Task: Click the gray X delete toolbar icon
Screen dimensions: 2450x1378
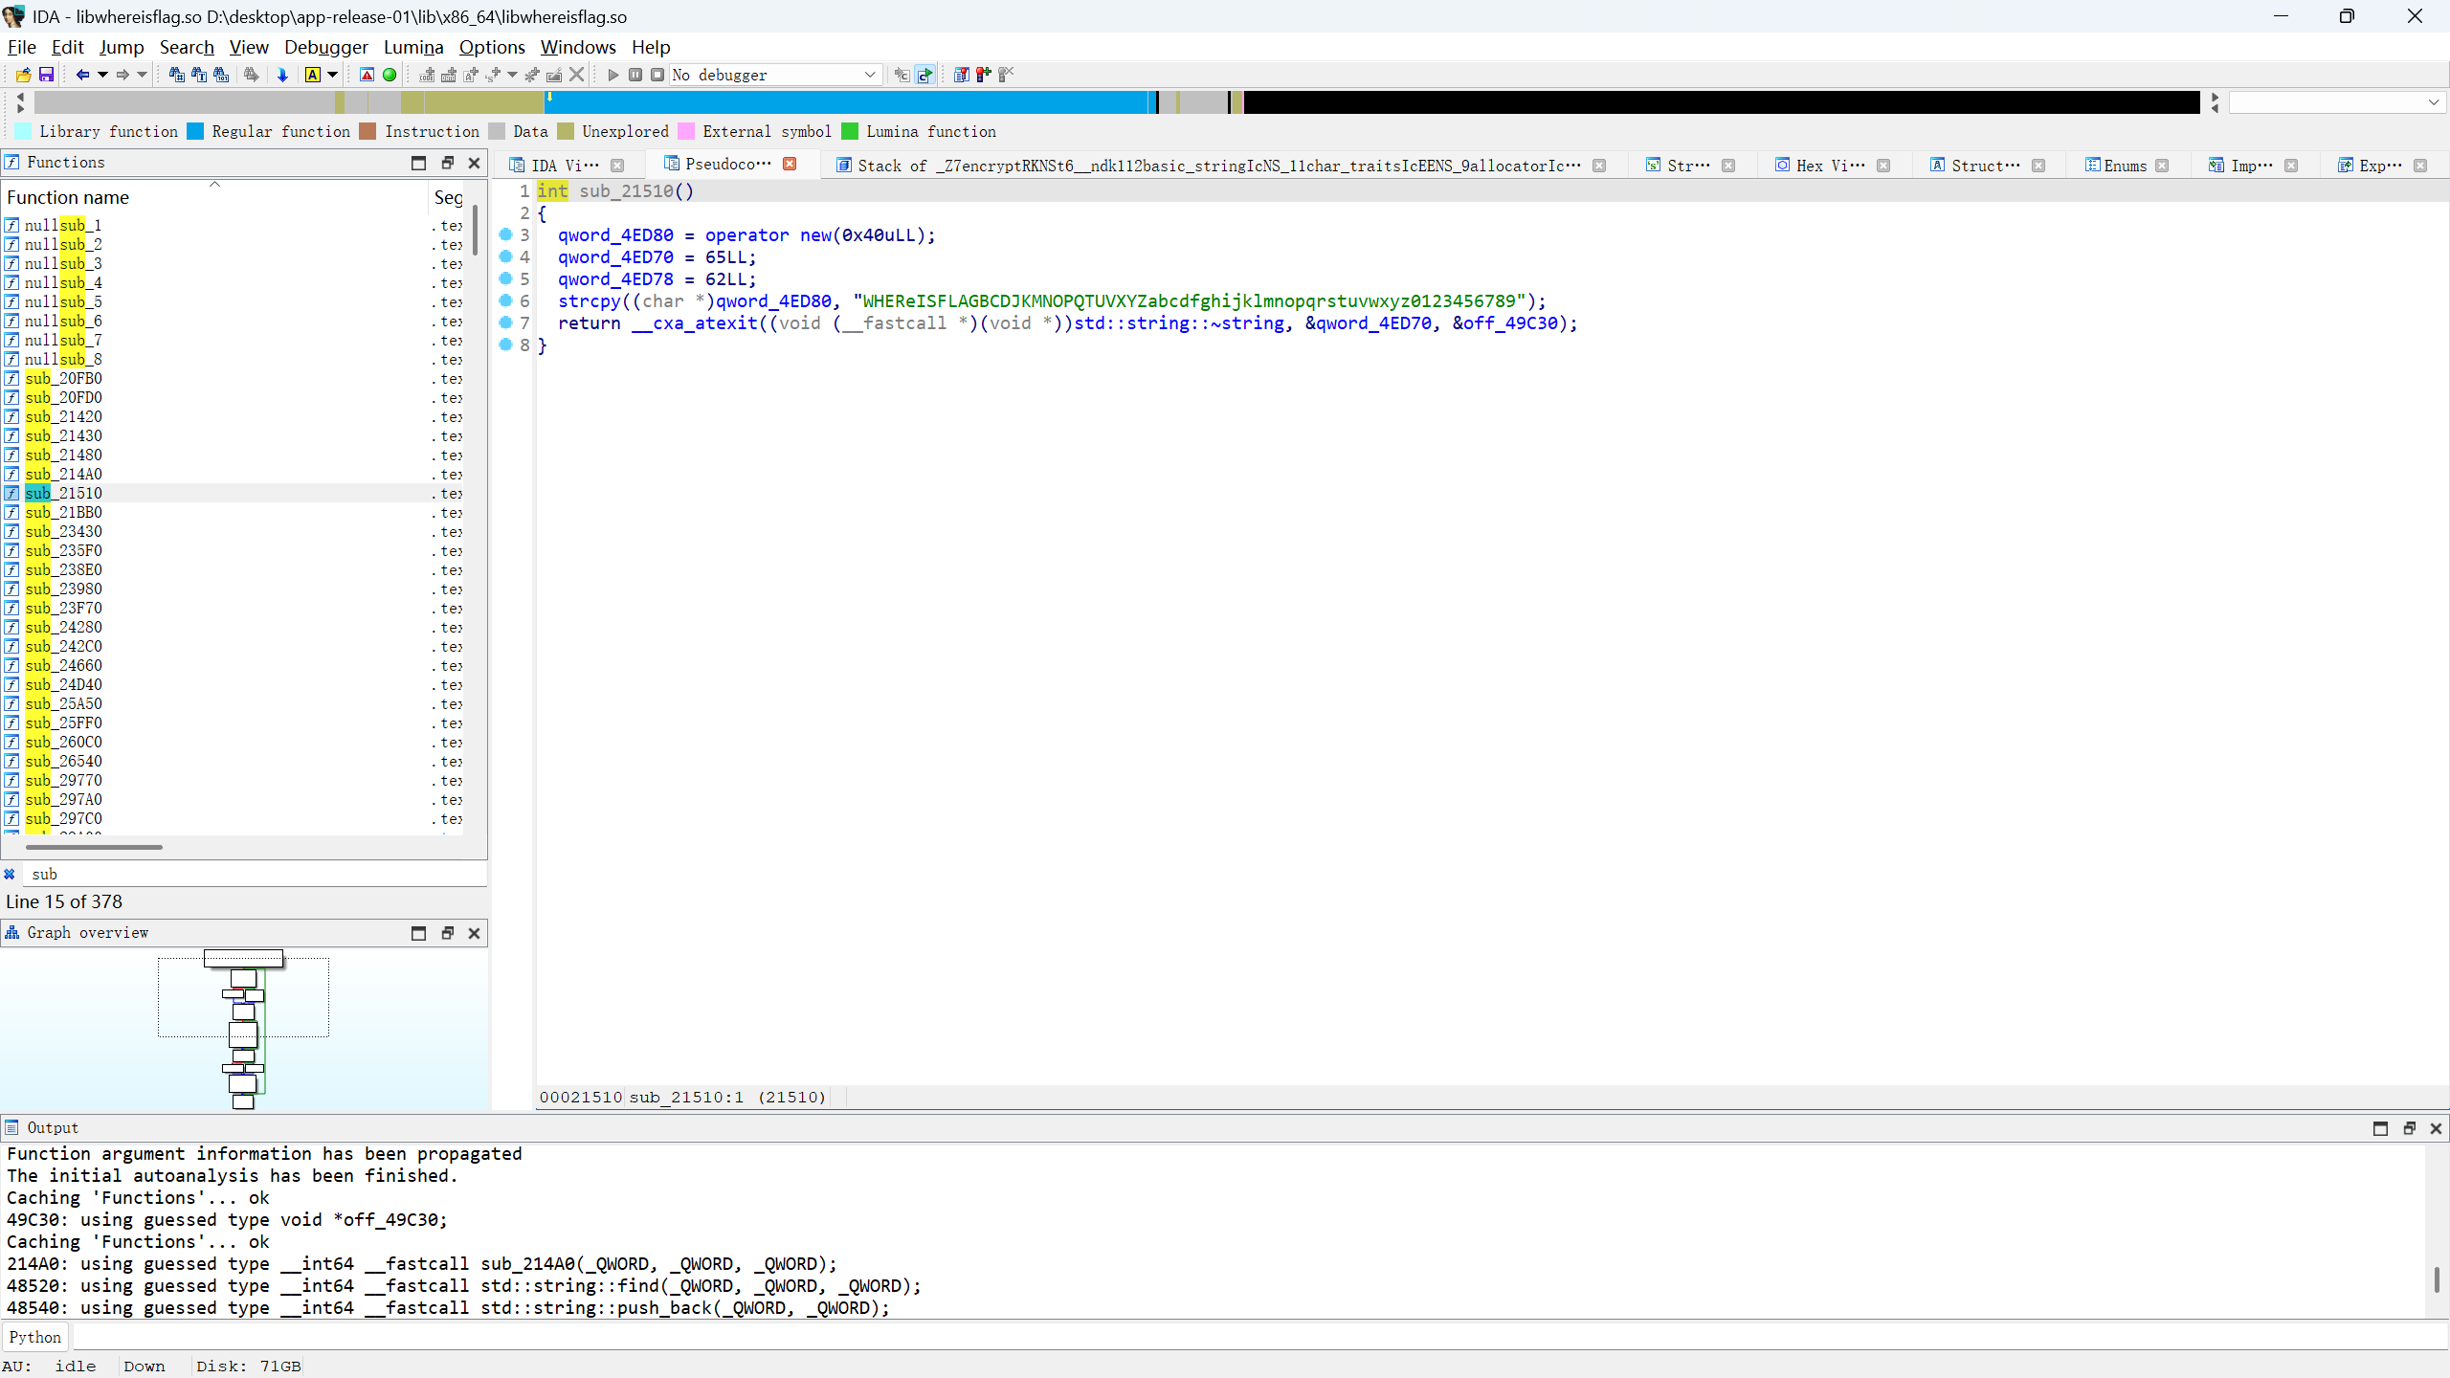Action: point(576,75)
